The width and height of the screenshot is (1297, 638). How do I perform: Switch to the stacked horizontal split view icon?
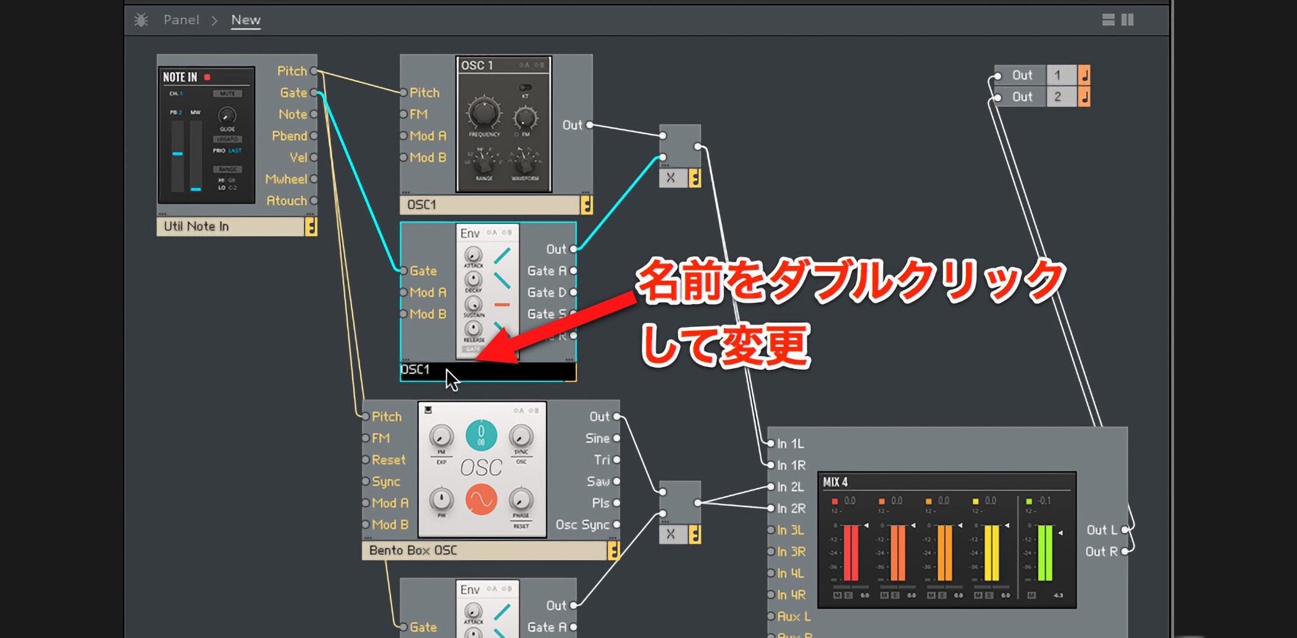tap(1109, 20)
